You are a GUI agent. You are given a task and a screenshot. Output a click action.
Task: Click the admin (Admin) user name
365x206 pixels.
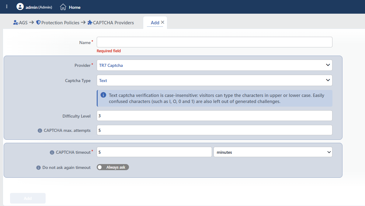[x=39, y=7]
